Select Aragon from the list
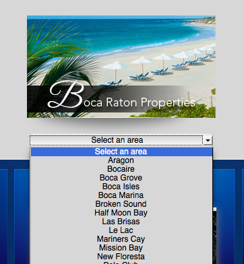The width and height of the screenshot is (244, 264). click(121, 160)
